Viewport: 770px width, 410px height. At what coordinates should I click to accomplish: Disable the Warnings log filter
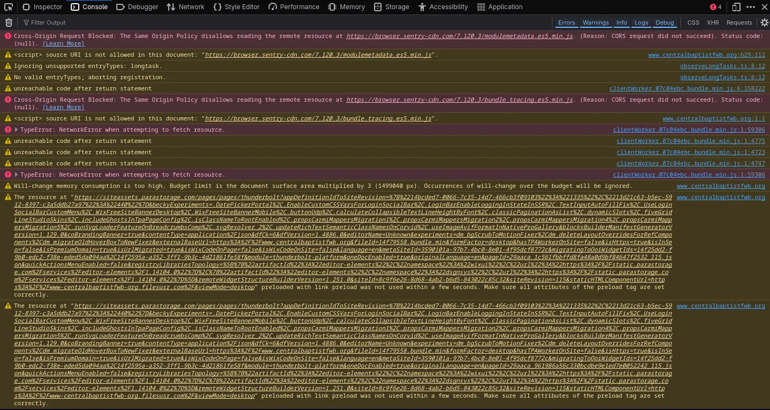coord(595,22)
